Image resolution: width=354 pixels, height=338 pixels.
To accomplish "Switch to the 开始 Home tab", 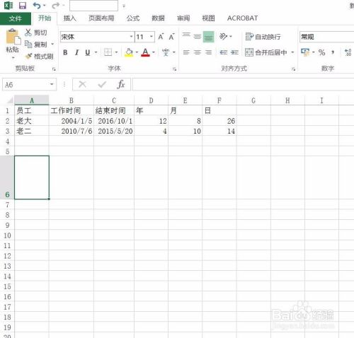I will click(45, 18).
